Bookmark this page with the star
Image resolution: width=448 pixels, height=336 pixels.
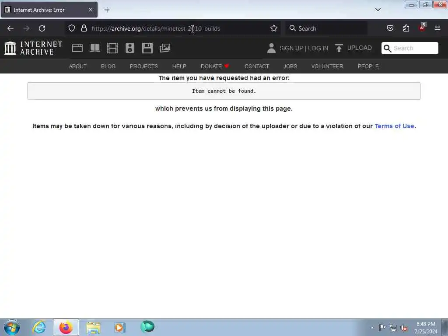pyautogui.click(x=274, y=28)
